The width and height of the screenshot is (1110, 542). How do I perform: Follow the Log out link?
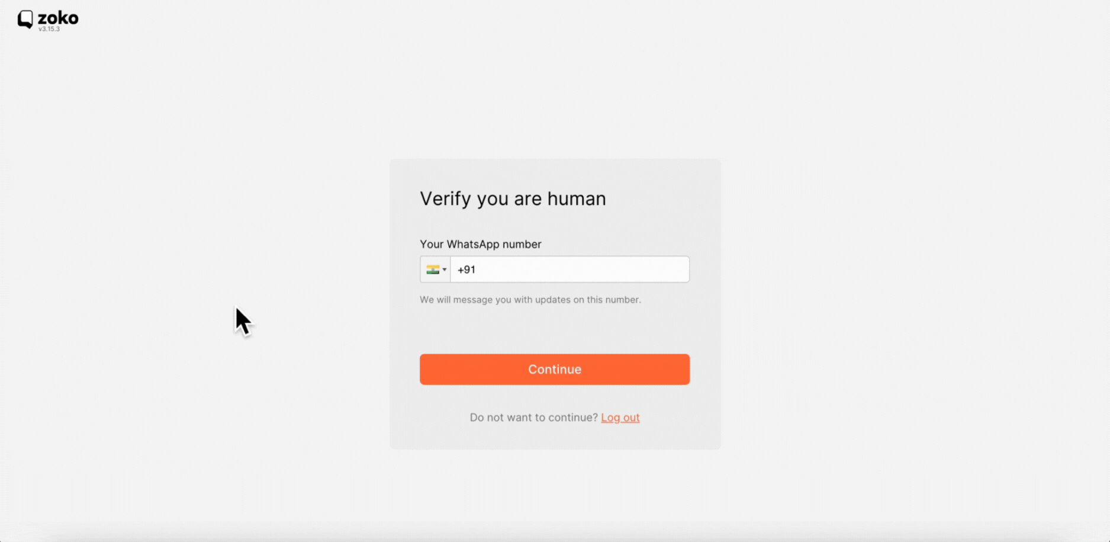620,418
